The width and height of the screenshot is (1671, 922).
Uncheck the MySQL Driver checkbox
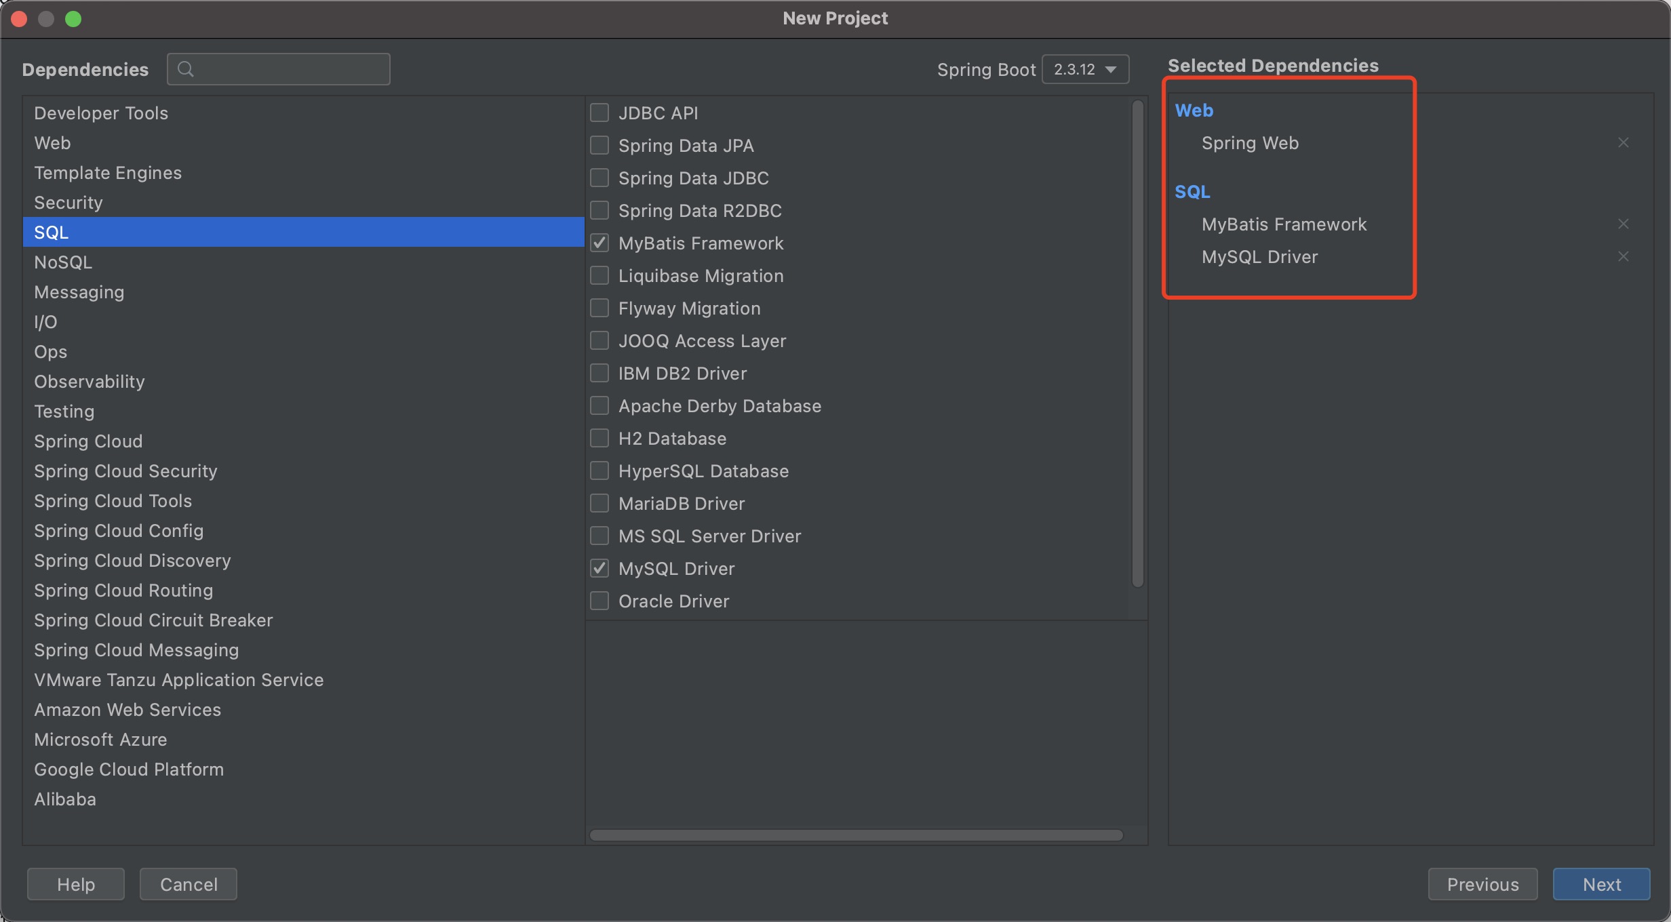point(599,568)
